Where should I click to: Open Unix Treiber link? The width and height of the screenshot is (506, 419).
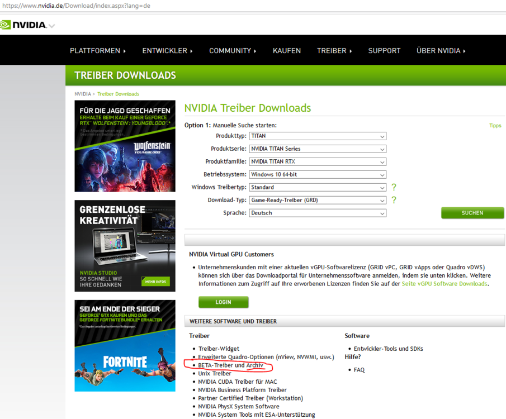point(215,374)
